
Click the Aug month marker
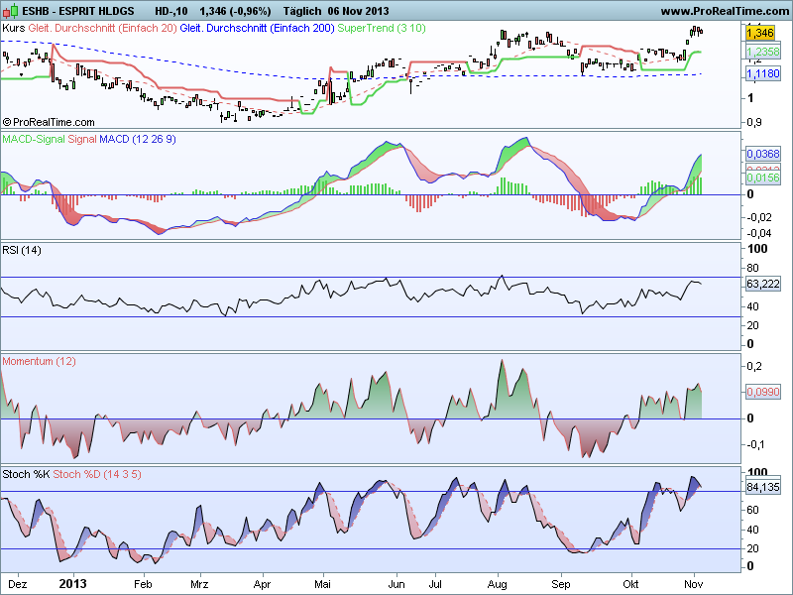pos(497,584)
